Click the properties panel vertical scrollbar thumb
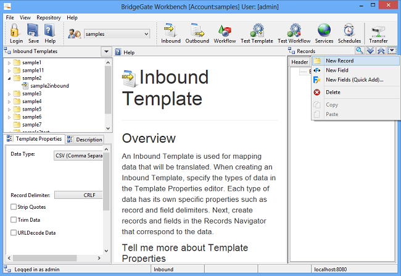The height and width of the screenshot is (276, 401). pyautogui.click(x=106, y=182)
